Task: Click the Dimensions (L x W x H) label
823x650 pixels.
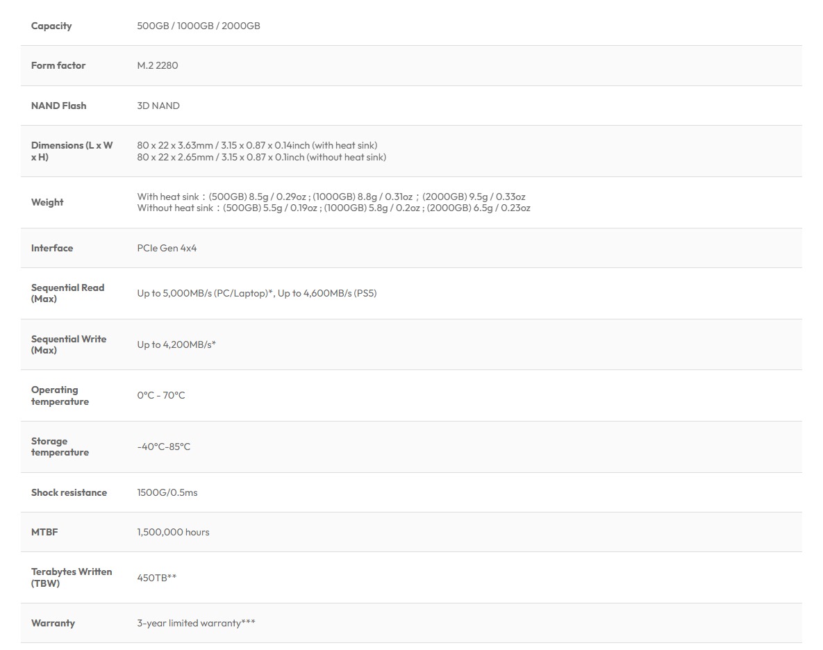Action: click(x=72, y=151)
